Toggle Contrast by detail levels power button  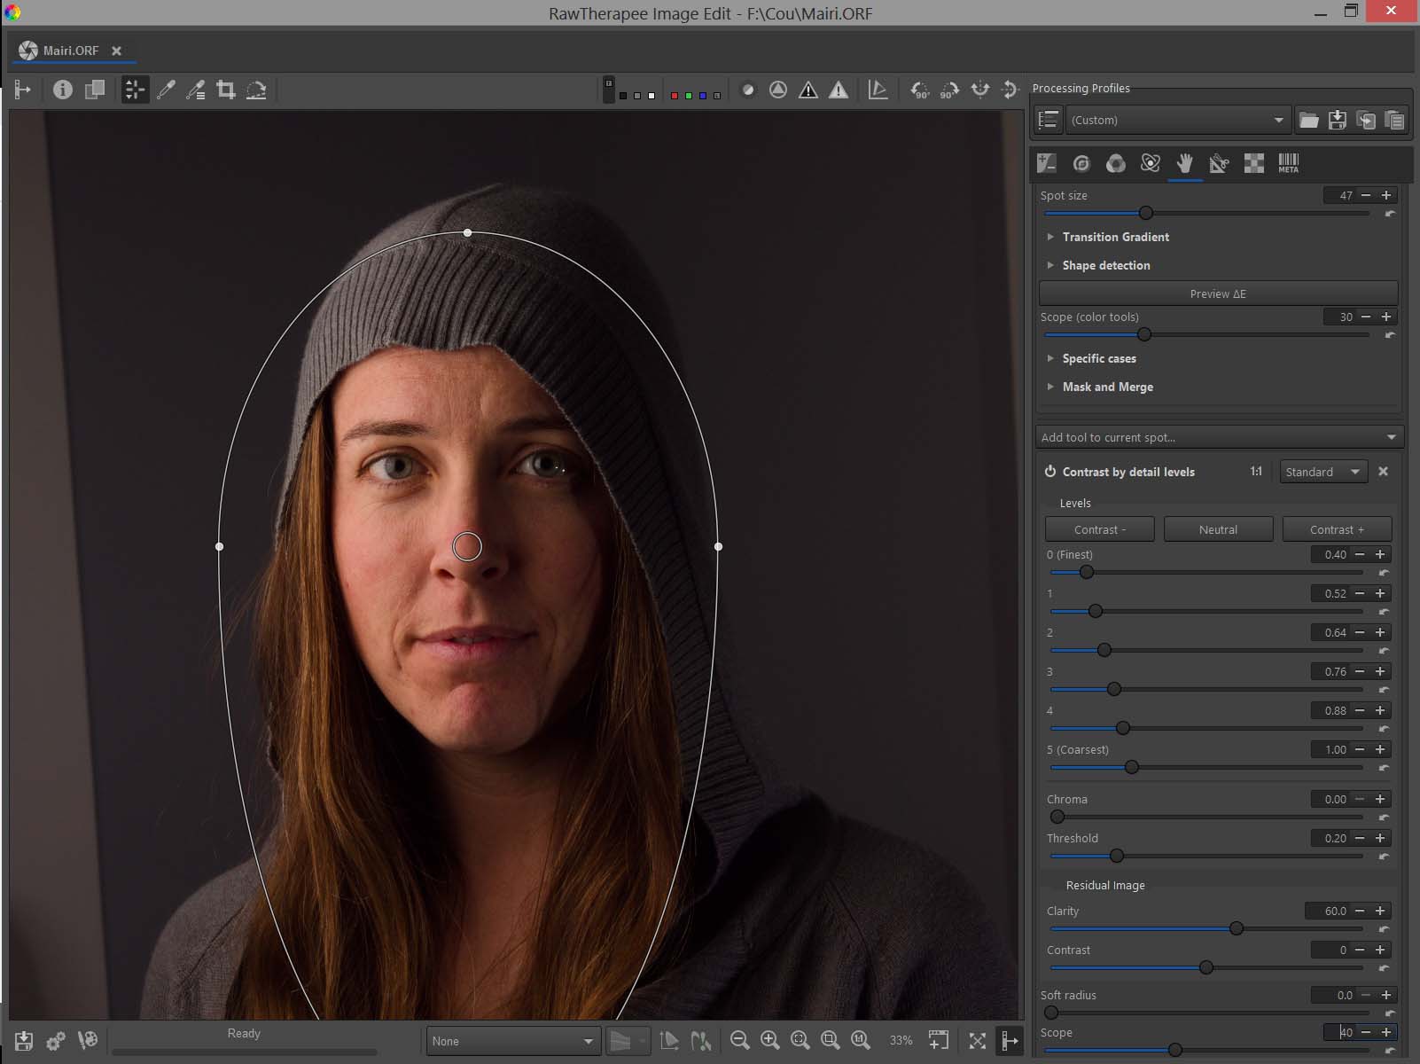click(x=1050, y=472)
